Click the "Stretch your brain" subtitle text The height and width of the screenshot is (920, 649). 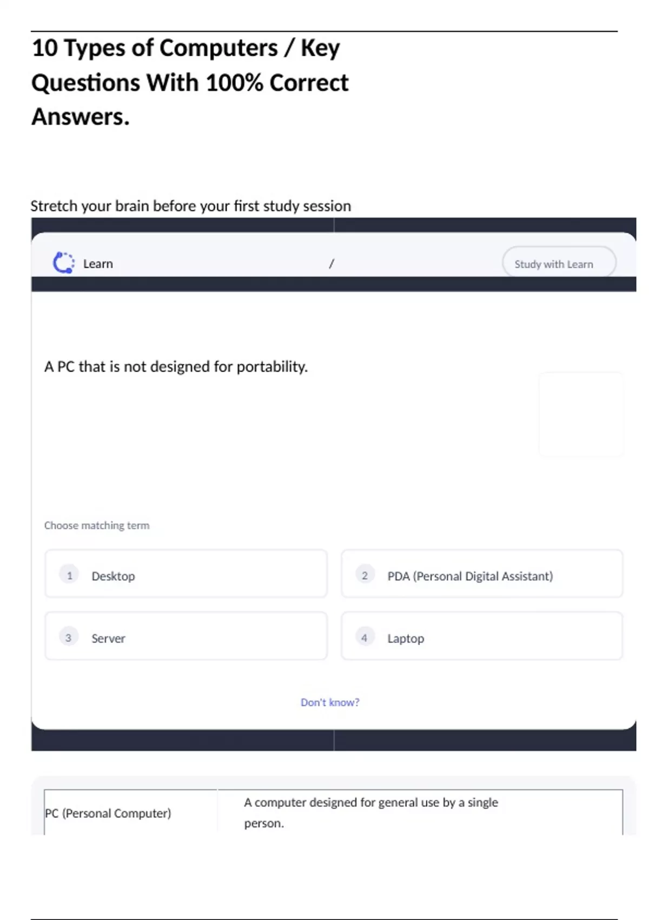(x=191, y=206)
